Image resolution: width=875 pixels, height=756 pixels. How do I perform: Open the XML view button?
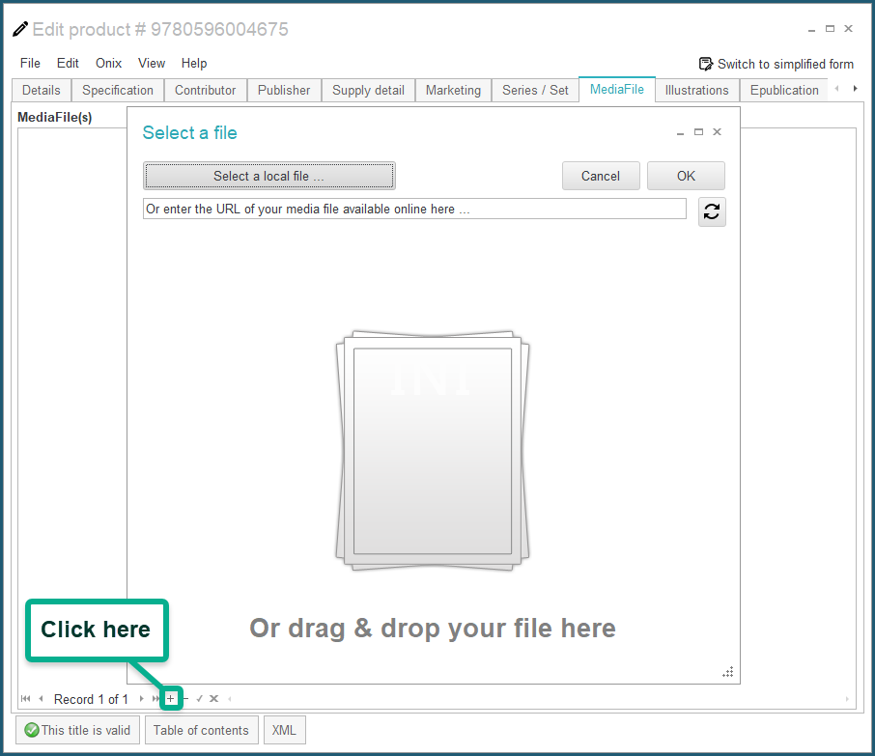pyautogui.click(x=284, y=730)
